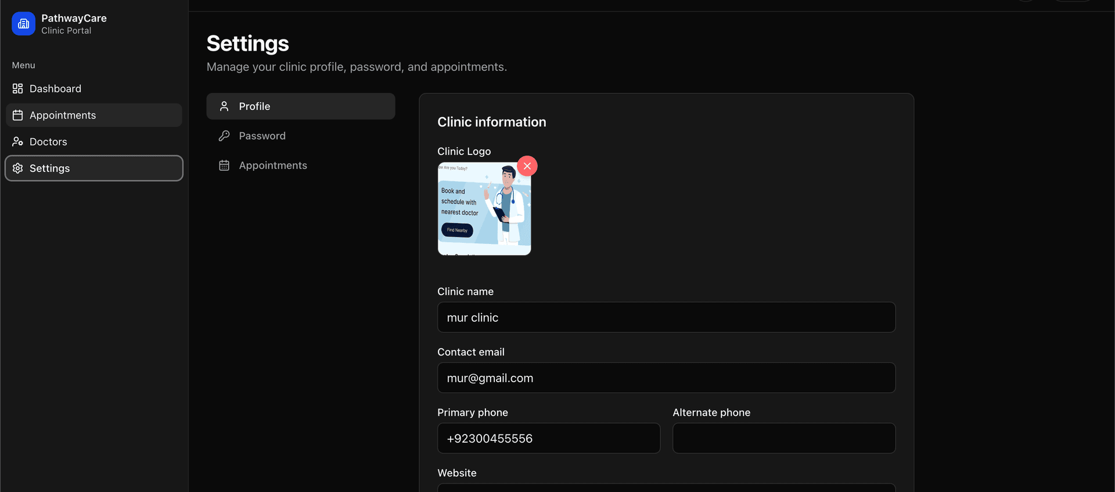Focus the Primary phone input field

549,438
